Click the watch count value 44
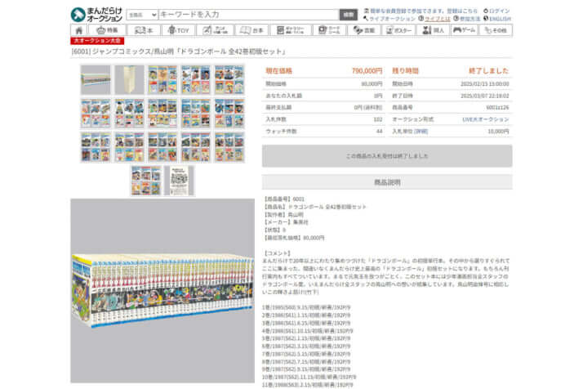This screenshot has height=389, width=583. (379, 132)
